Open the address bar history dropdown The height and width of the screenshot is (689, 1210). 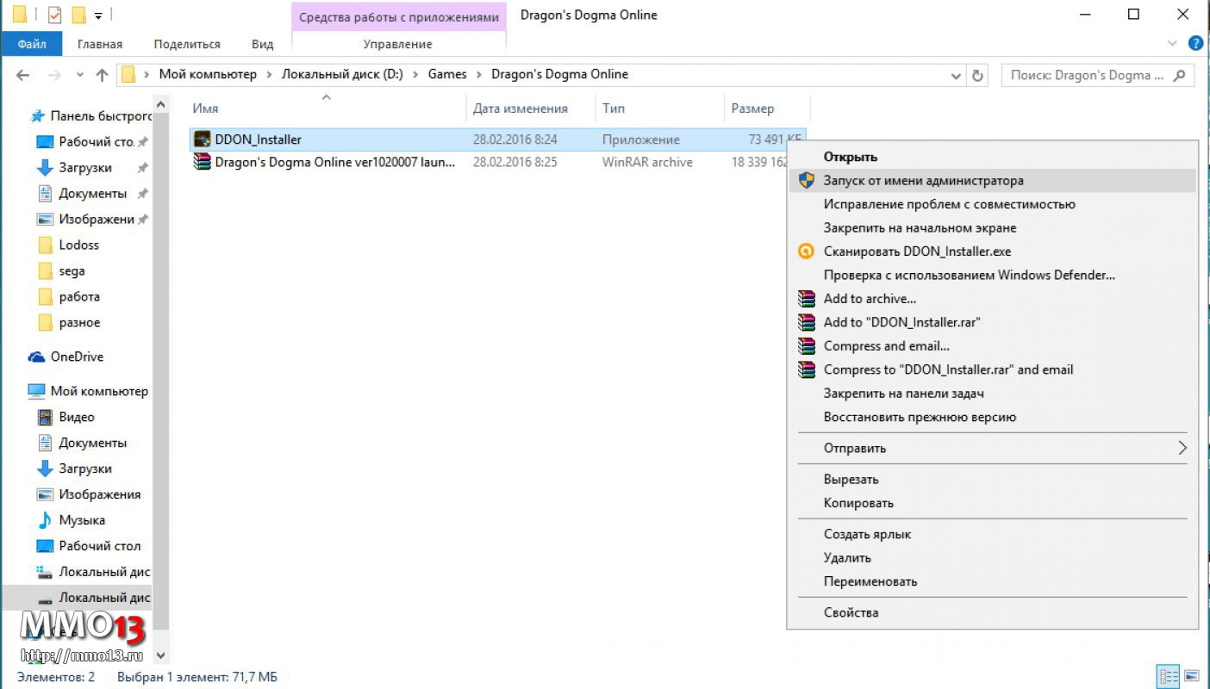(x=956, y=76)
